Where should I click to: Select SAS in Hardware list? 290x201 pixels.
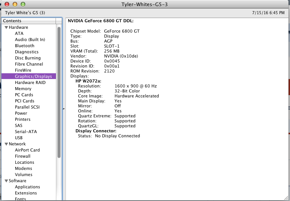(x=18, y=125)
